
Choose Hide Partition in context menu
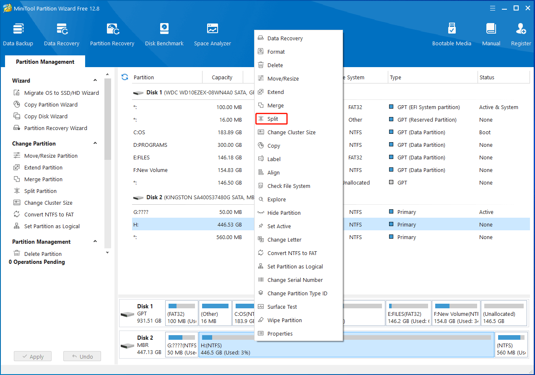299,213
